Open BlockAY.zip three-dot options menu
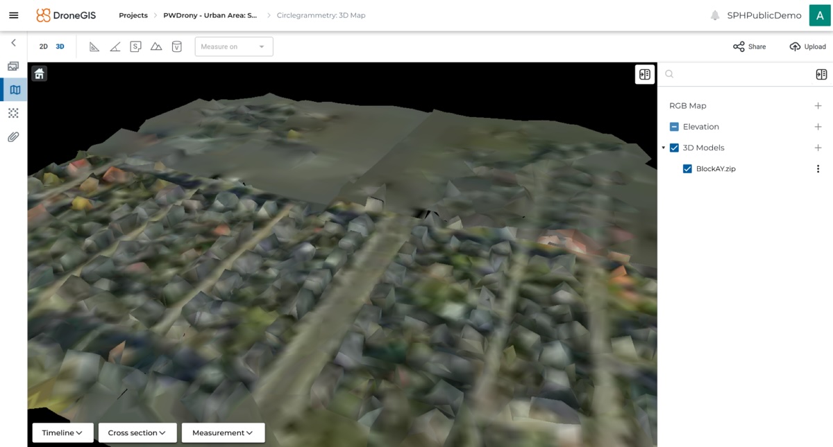833x447 pixels. click(818, 169)
